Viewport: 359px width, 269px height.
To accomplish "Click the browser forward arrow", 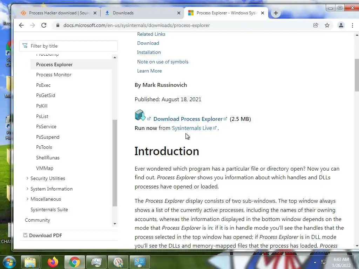I will [33, 25].
